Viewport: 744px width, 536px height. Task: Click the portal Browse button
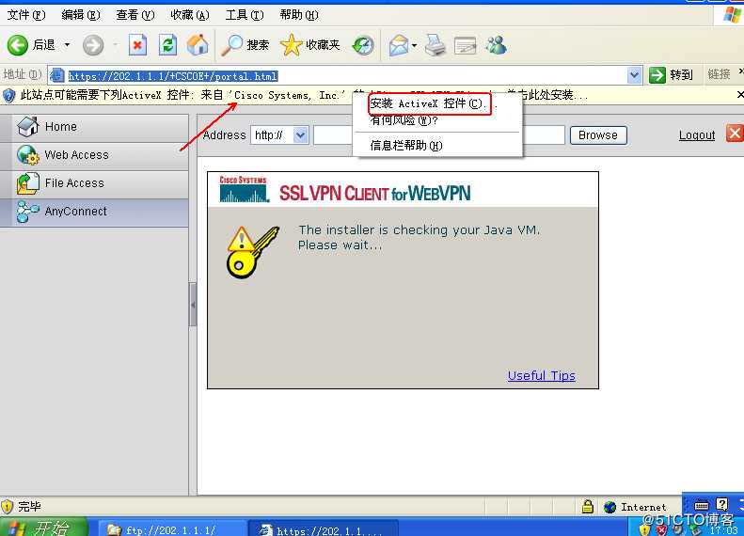598,135
